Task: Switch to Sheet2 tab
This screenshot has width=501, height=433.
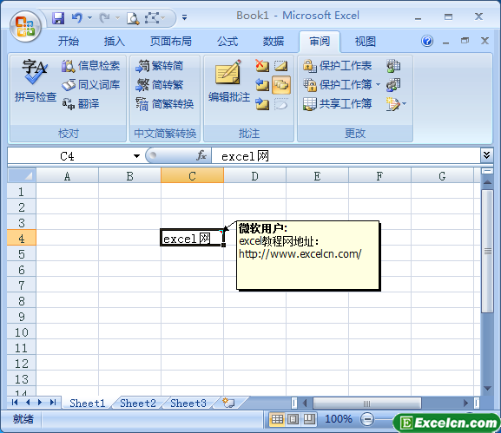Action: (138, 403)
